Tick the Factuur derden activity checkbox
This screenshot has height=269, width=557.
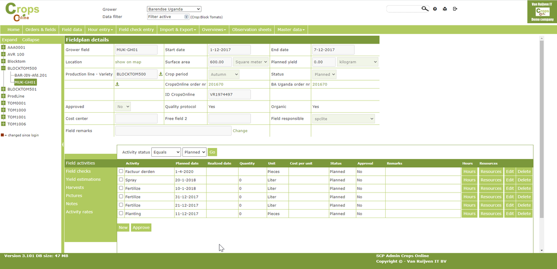121,171
